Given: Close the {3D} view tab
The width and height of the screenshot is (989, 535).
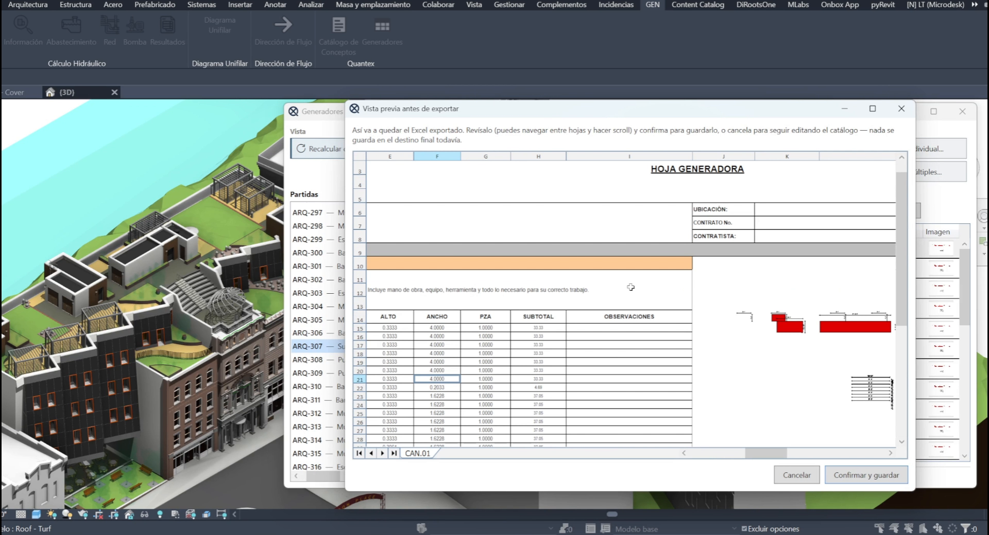Looking at the screenshot, I should [115, 92].
